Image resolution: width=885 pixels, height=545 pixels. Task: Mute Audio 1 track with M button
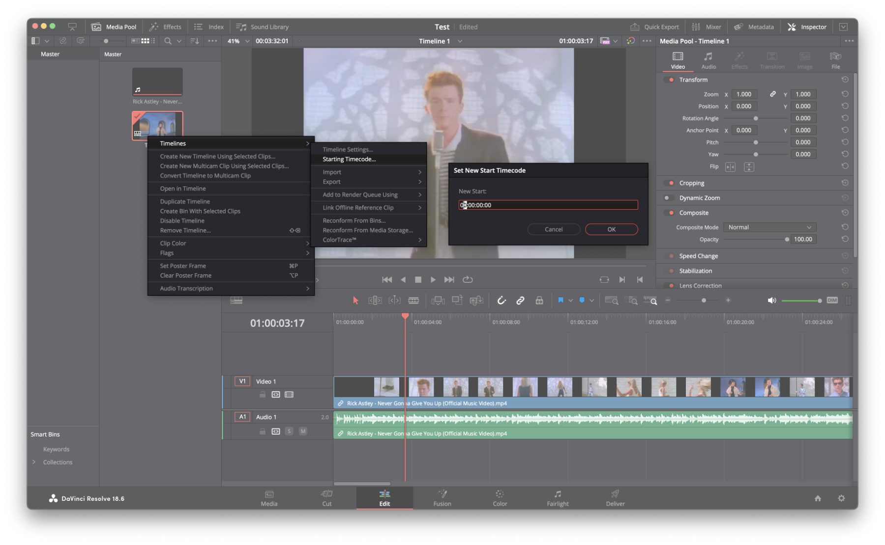303,431
